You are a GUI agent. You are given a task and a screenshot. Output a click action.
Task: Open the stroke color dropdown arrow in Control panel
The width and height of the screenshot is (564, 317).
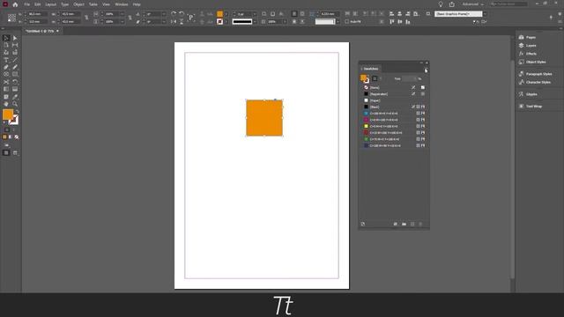[x=226, y=21]
